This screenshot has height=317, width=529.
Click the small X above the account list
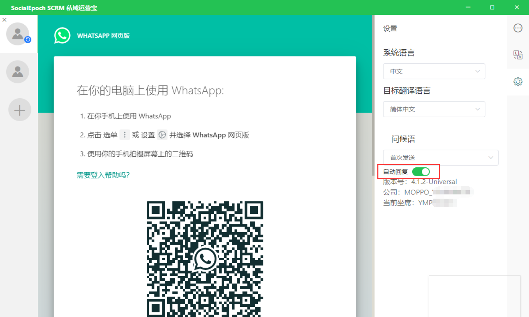point(5,20)
